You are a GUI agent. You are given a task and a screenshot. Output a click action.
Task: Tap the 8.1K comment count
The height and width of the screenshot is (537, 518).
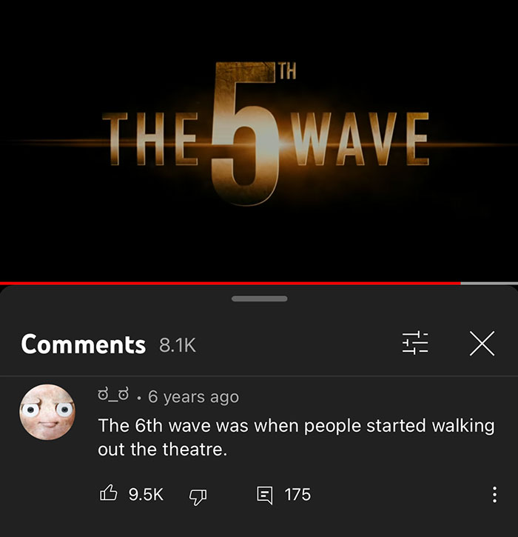tap(177, 345)
